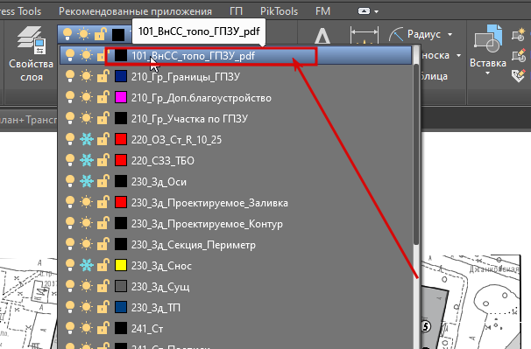Viewport: 531px width, 349px height.
Task: Expand the Вставка dropdown arrow
Action: (x=488, y=73)
